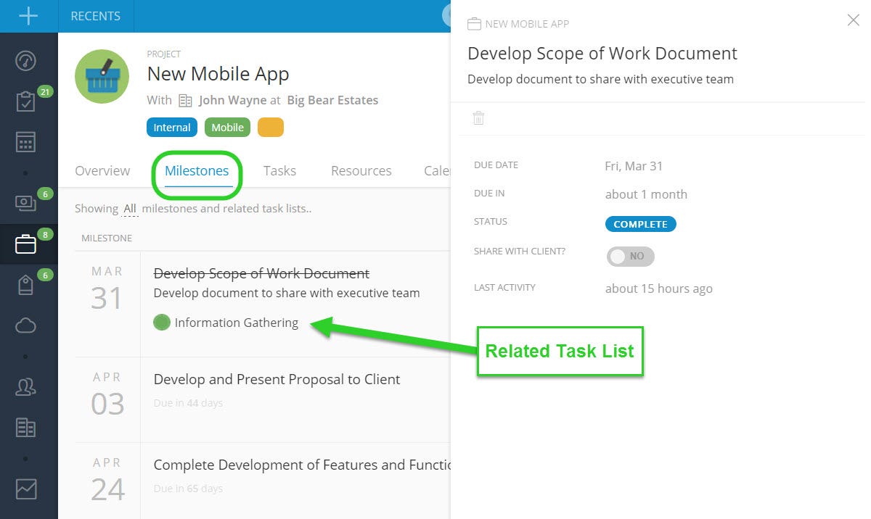
Task: Open Complete Development of Features milestone
Action: [302, 465]
